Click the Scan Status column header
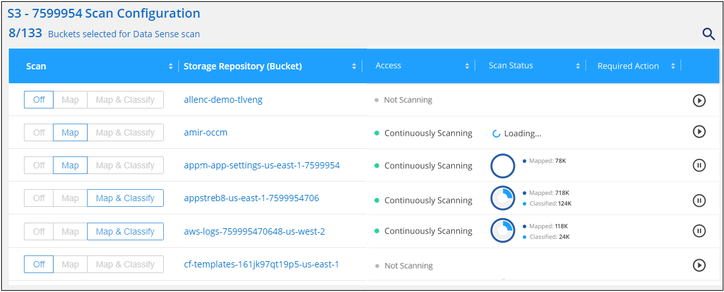The width and height of the screenshot is (724, 292). pyautogui.click(x=511, y=66)
